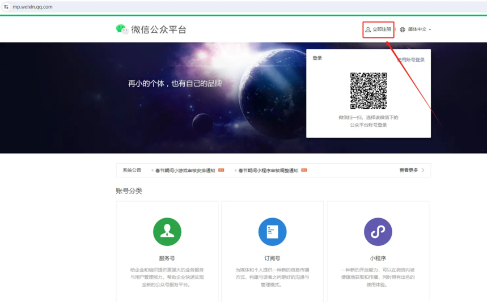
Task: Click the globe language icon
Action: pyautogui.click(x=403, y=29)
